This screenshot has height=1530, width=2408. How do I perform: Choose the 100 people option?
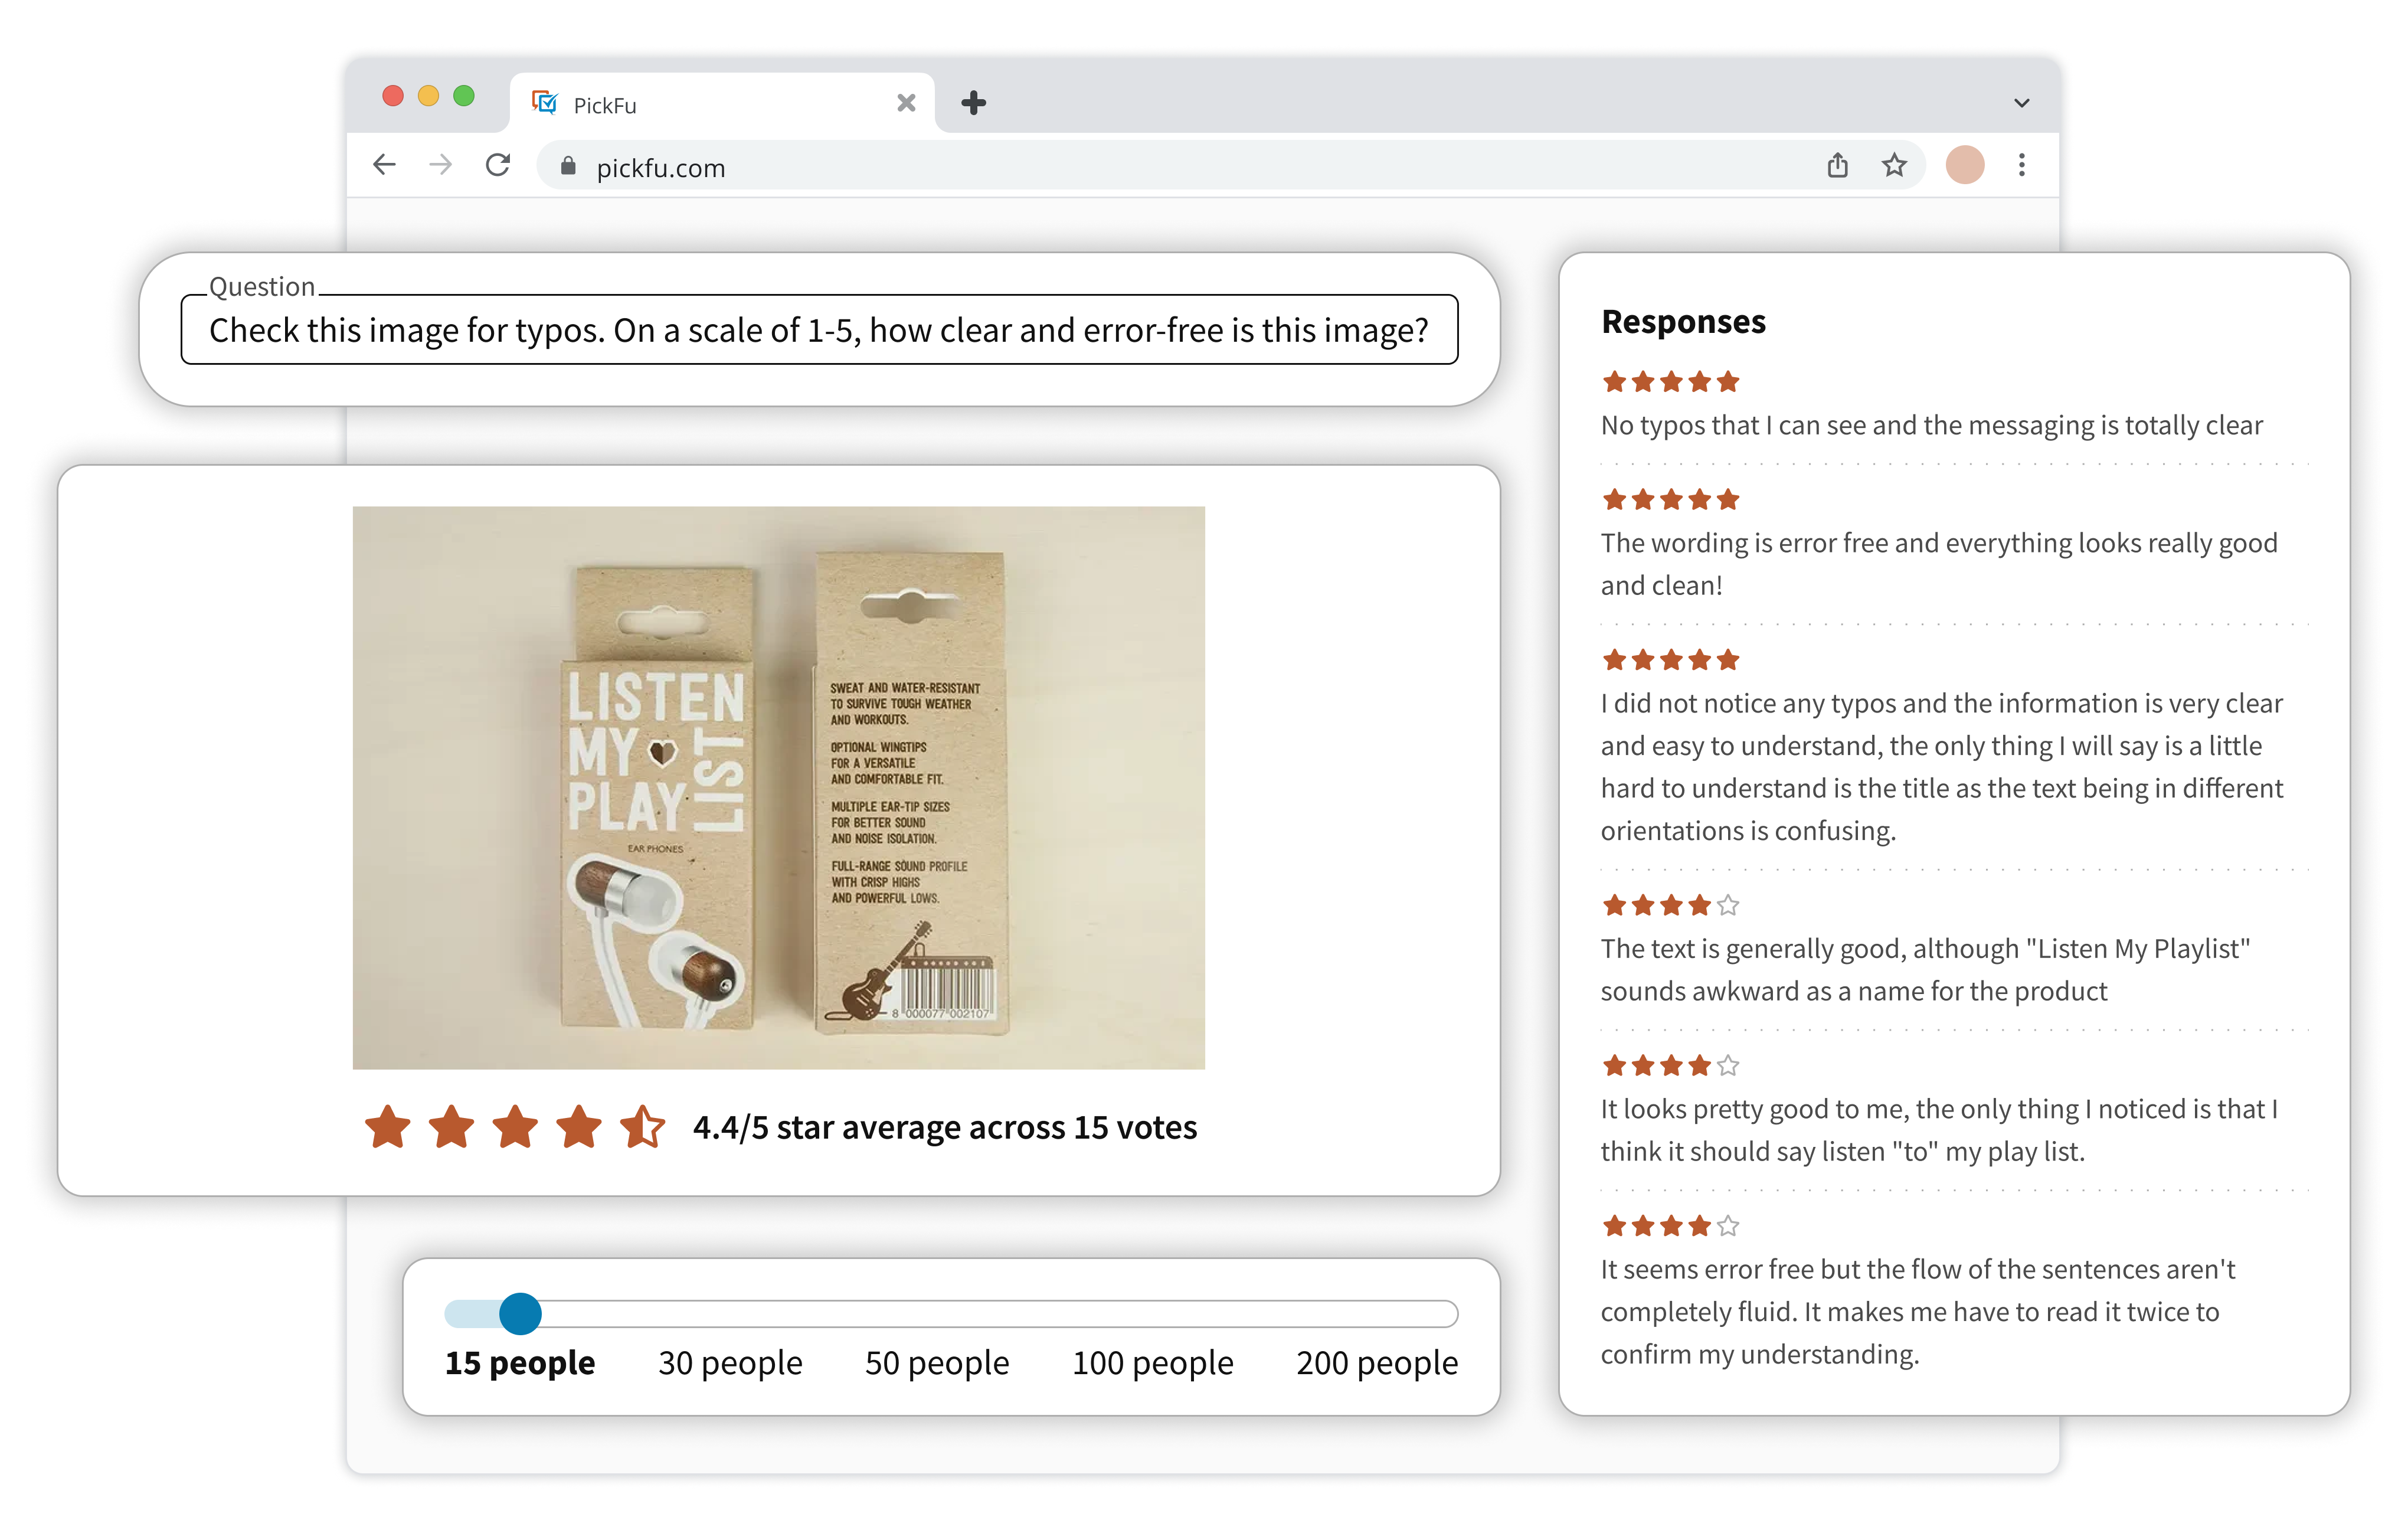pyautogui.click(x=1152, y=1363)
